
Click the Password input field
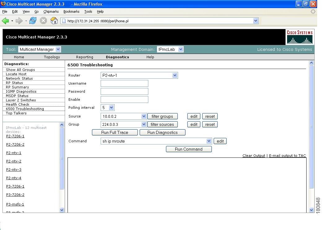[x=124, y=91]
